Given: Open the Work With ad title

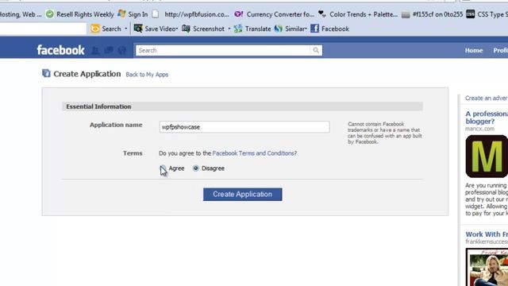Looking at the screenshot, I should 487,234.
